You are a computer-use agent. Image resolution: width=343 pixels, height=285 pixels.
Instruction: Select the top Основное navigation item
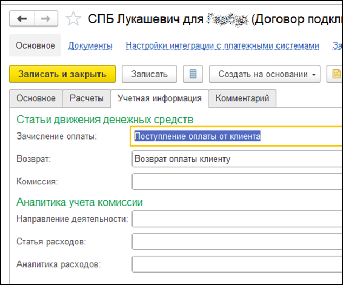click(35, 45)
